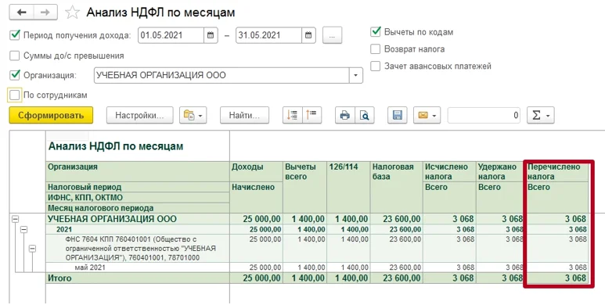Collapse all report groups icon
Screen dimensions: 605x305
pyautogui.click(x=312, y=115)
